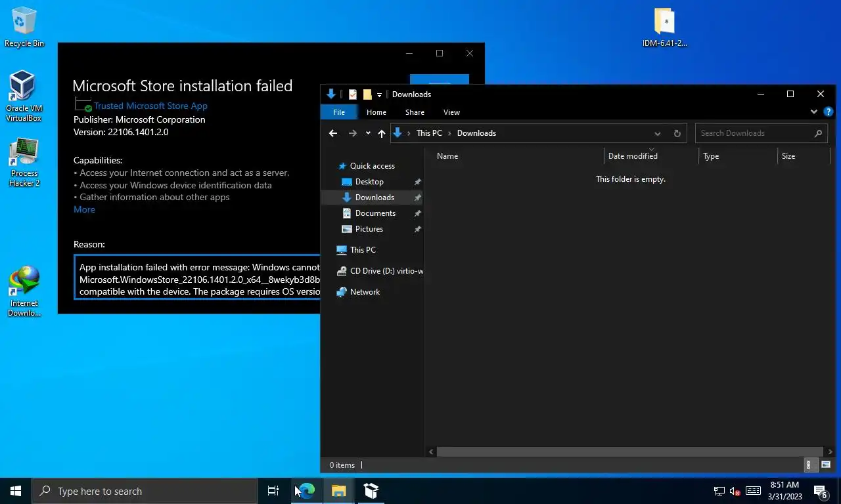This screenshot has width=841, height=504.
Task: Select Desktop in the navigation pane
Action: coord(369,182)
